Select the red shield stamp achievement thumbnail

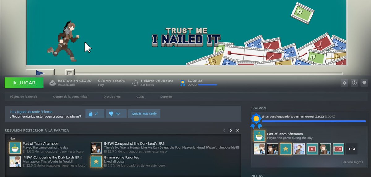tap(312, 149)
